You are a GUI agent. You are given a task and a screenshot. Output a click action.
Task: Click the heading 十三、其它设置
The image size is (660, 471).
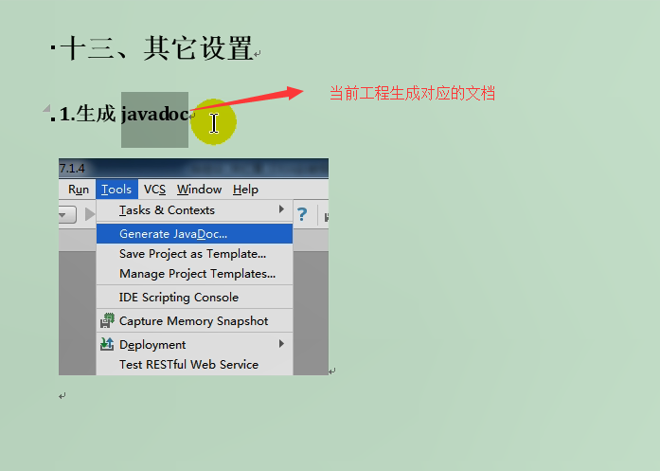pos(156,48)
